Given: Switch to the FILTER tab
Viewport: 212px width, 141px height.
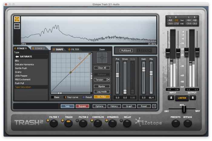Looking at the screenshot, I should (x=75, y=49).
